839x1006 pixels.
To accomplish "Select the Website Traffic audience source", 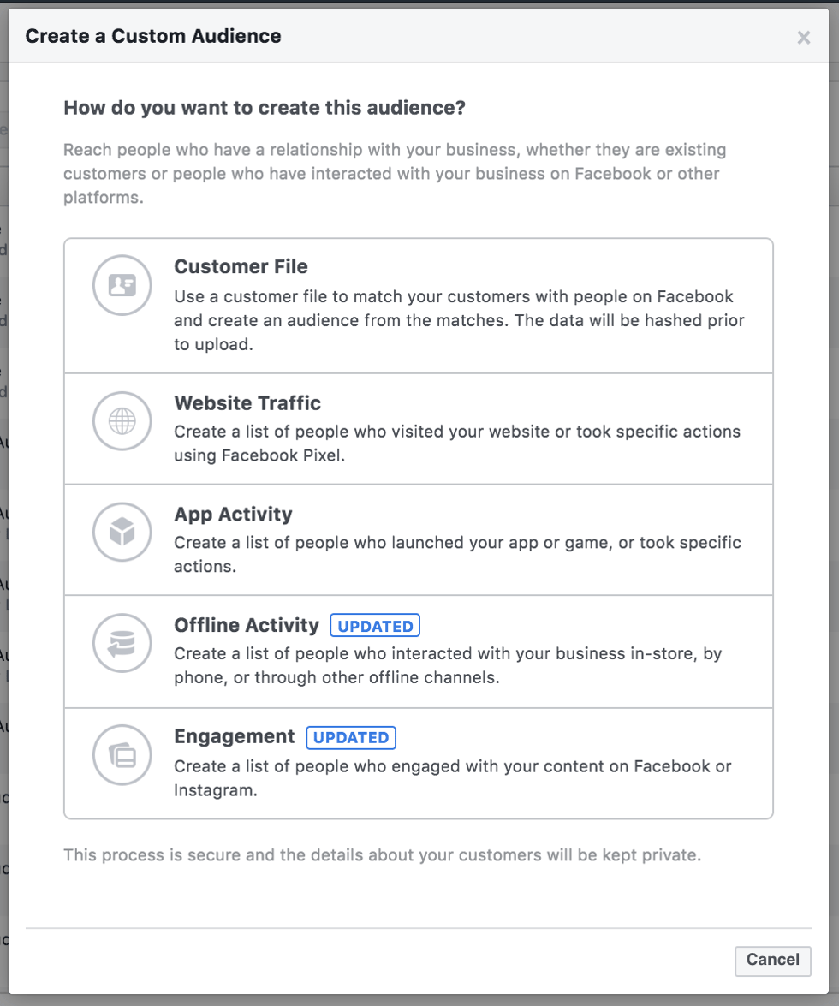I will coord(419,428).
